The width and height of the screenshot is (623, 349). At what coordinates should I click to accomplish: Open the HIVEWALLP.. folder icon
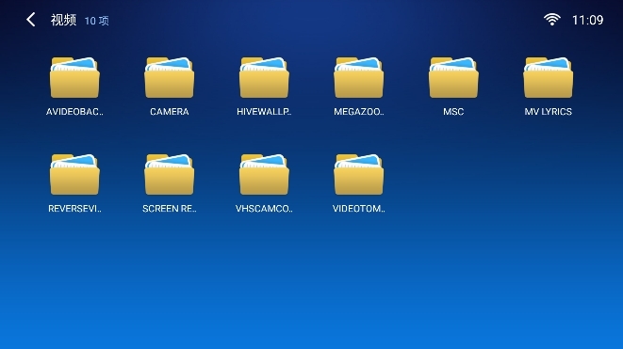[264, 78]
